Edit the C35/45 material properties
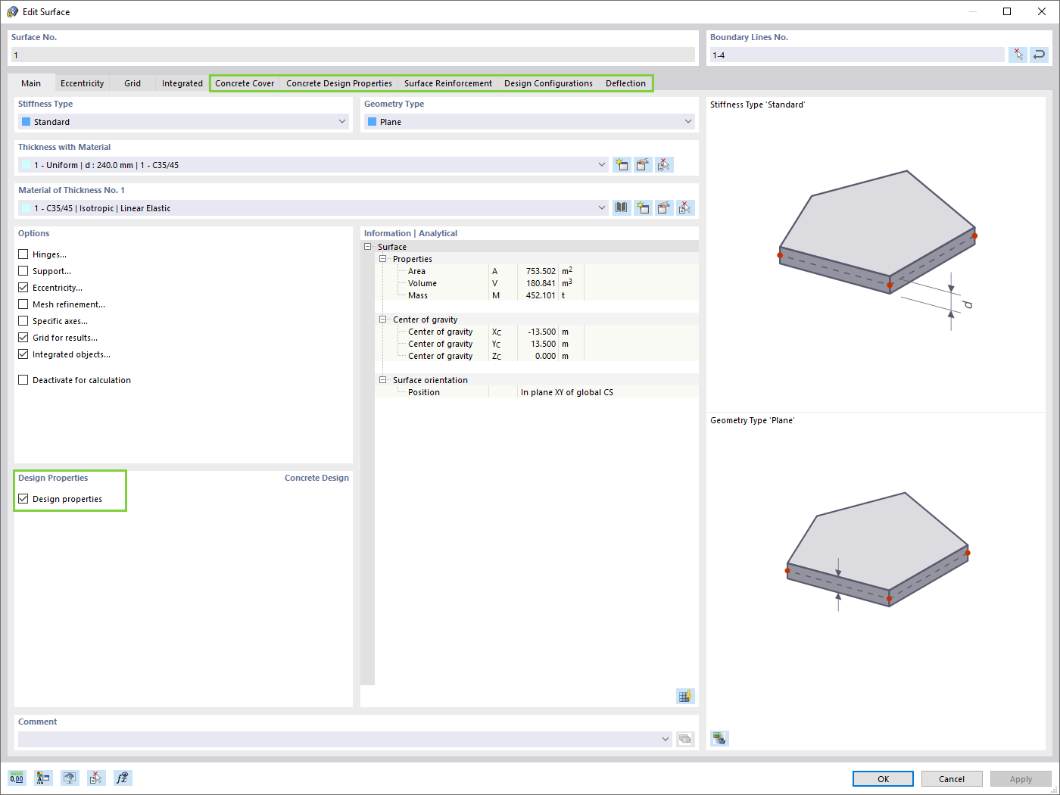Image resolution: width=1060 pixels, height=795 pixels. (x=664, y=207)
